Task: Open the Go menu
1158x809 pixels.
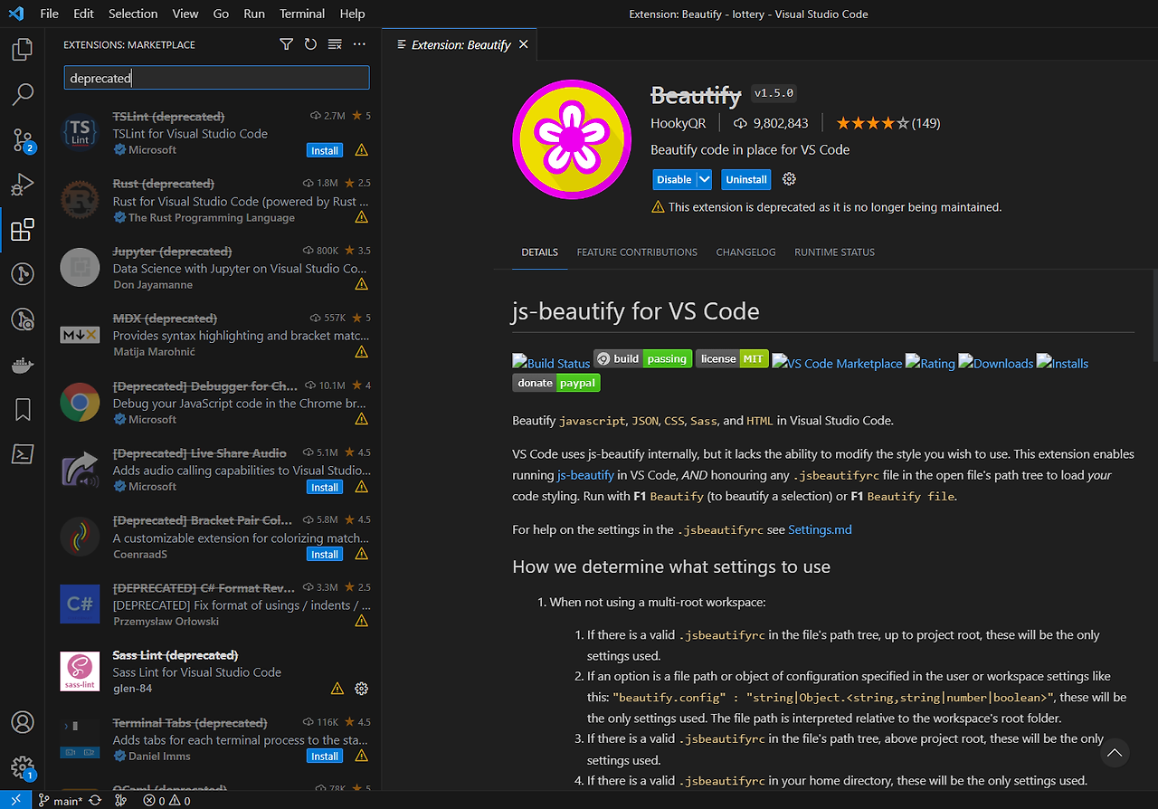Action: pyautogui.click(x=221, y=14)
